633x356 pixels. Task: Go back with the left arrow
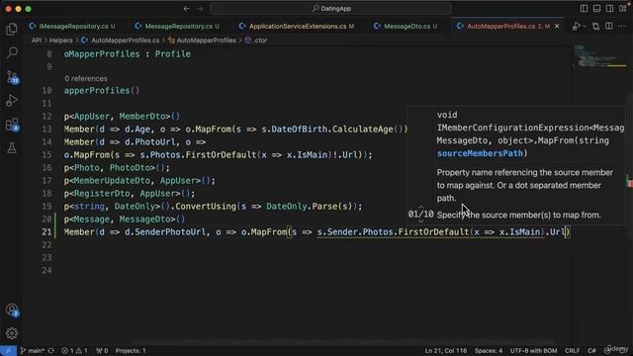coord(187,9)
